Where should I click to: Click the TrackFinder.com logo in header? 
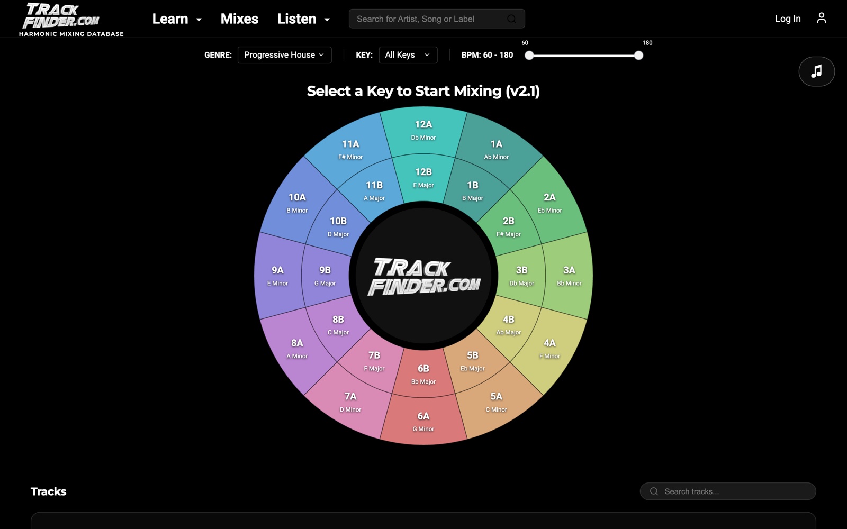[x=71, y=20]
